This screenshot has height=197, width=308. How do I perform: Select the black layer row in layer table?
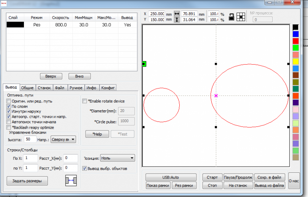click(15, 25)
